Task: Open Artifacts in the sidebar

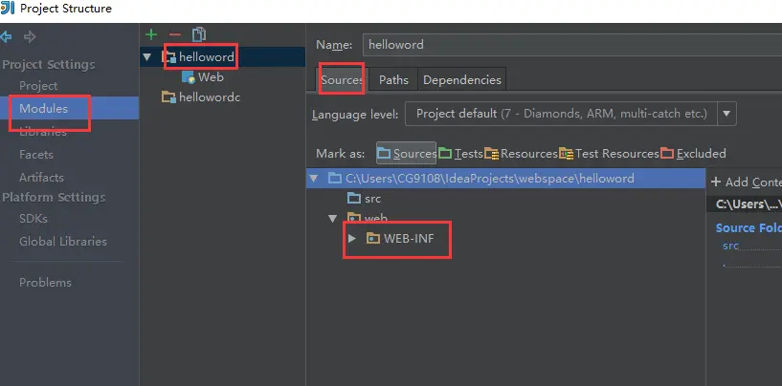Action: coord(41,178)
